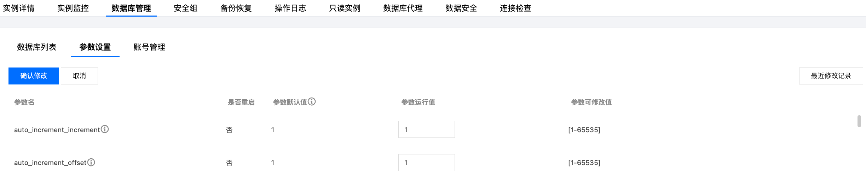Select the 数据安全 tab
The width and height of the screenshot is (866, 176).
[x=461, y=8]
